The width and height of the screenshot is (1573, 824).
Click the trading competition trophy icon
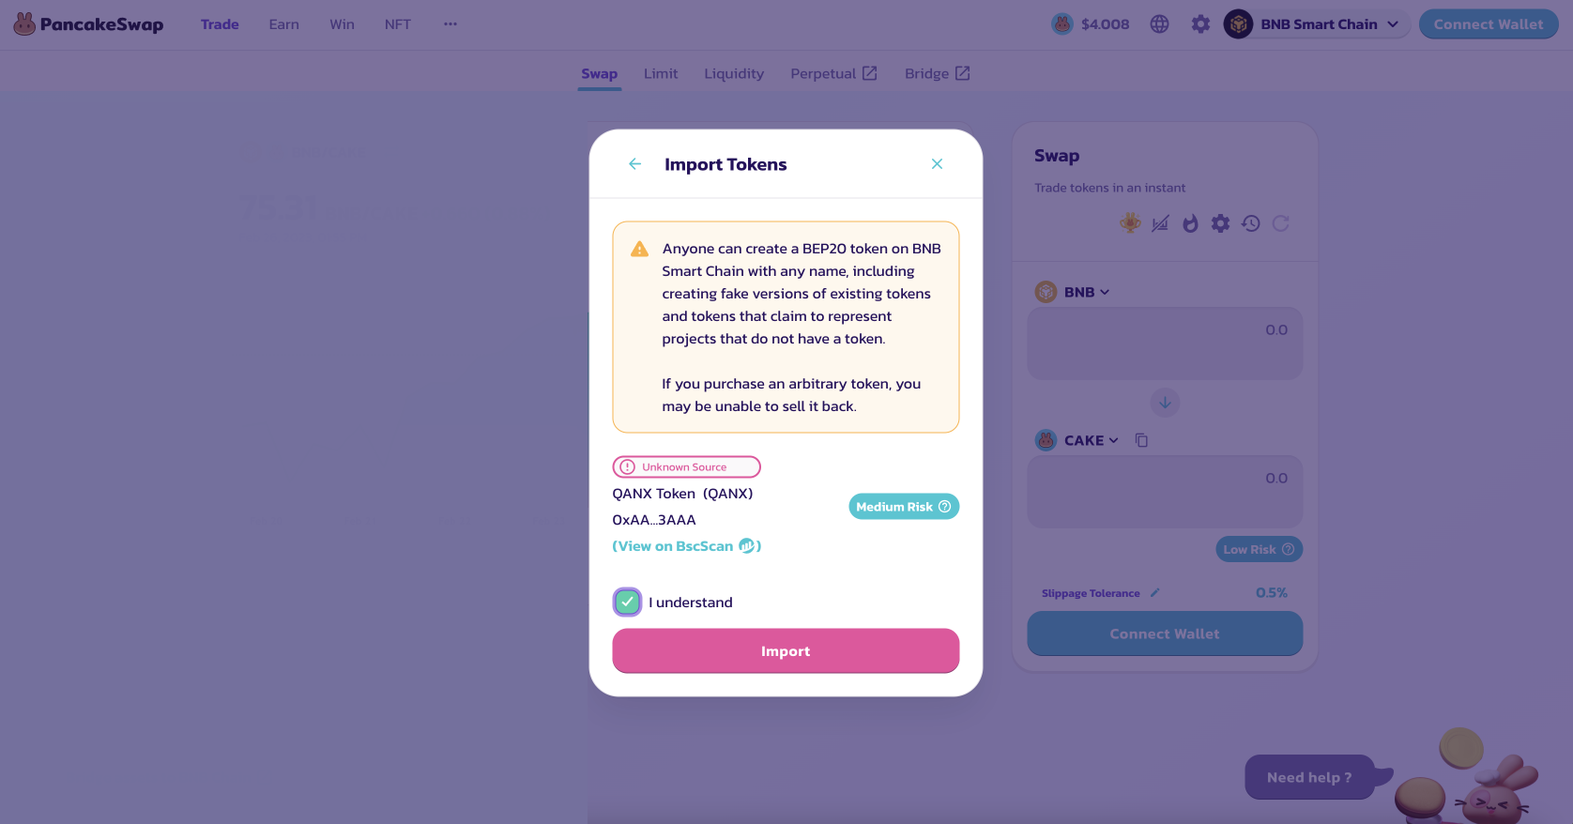pos(1130,223)
